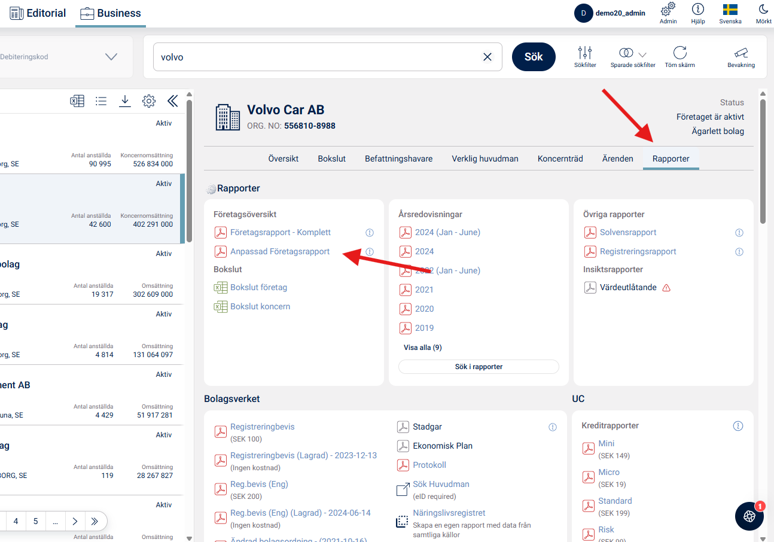Open Sök Huvudman external link
Screen dimensions: 774x542
tap(441, 484)
